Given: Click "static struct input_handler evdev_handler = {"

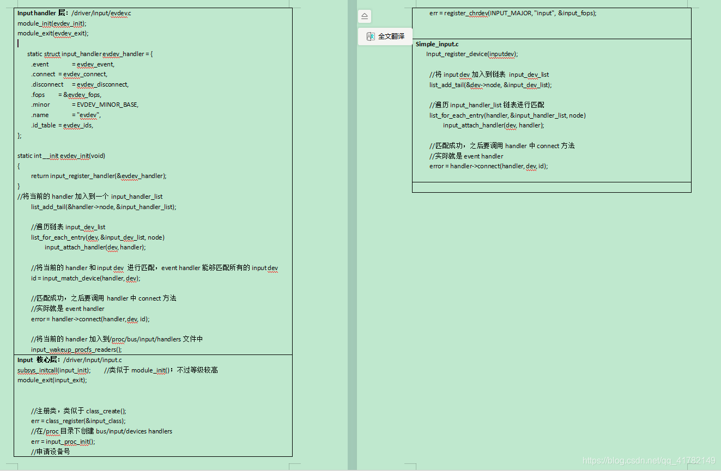Looking at the screenshot, I should (x=90, y=54).
